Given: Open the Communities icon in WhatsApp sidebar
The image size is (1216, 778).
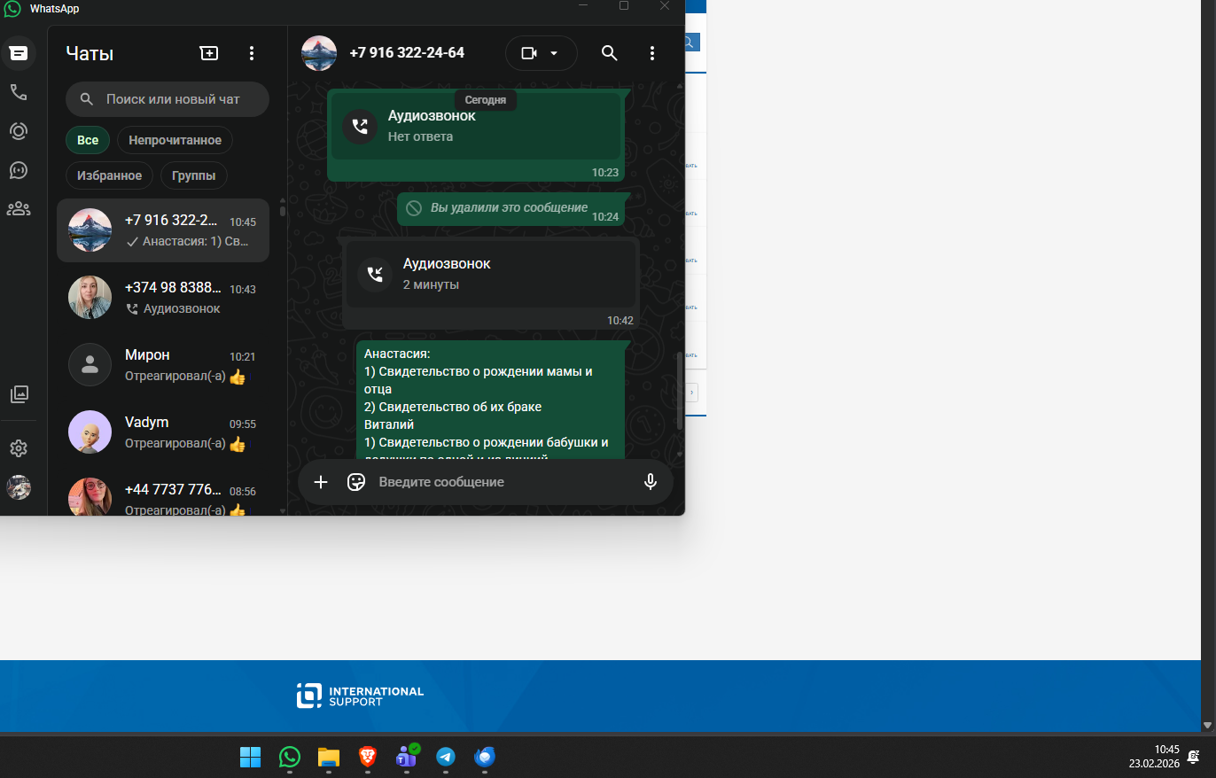Looking at the screenshot, I should pyautogui.click(x=18, y=209).
